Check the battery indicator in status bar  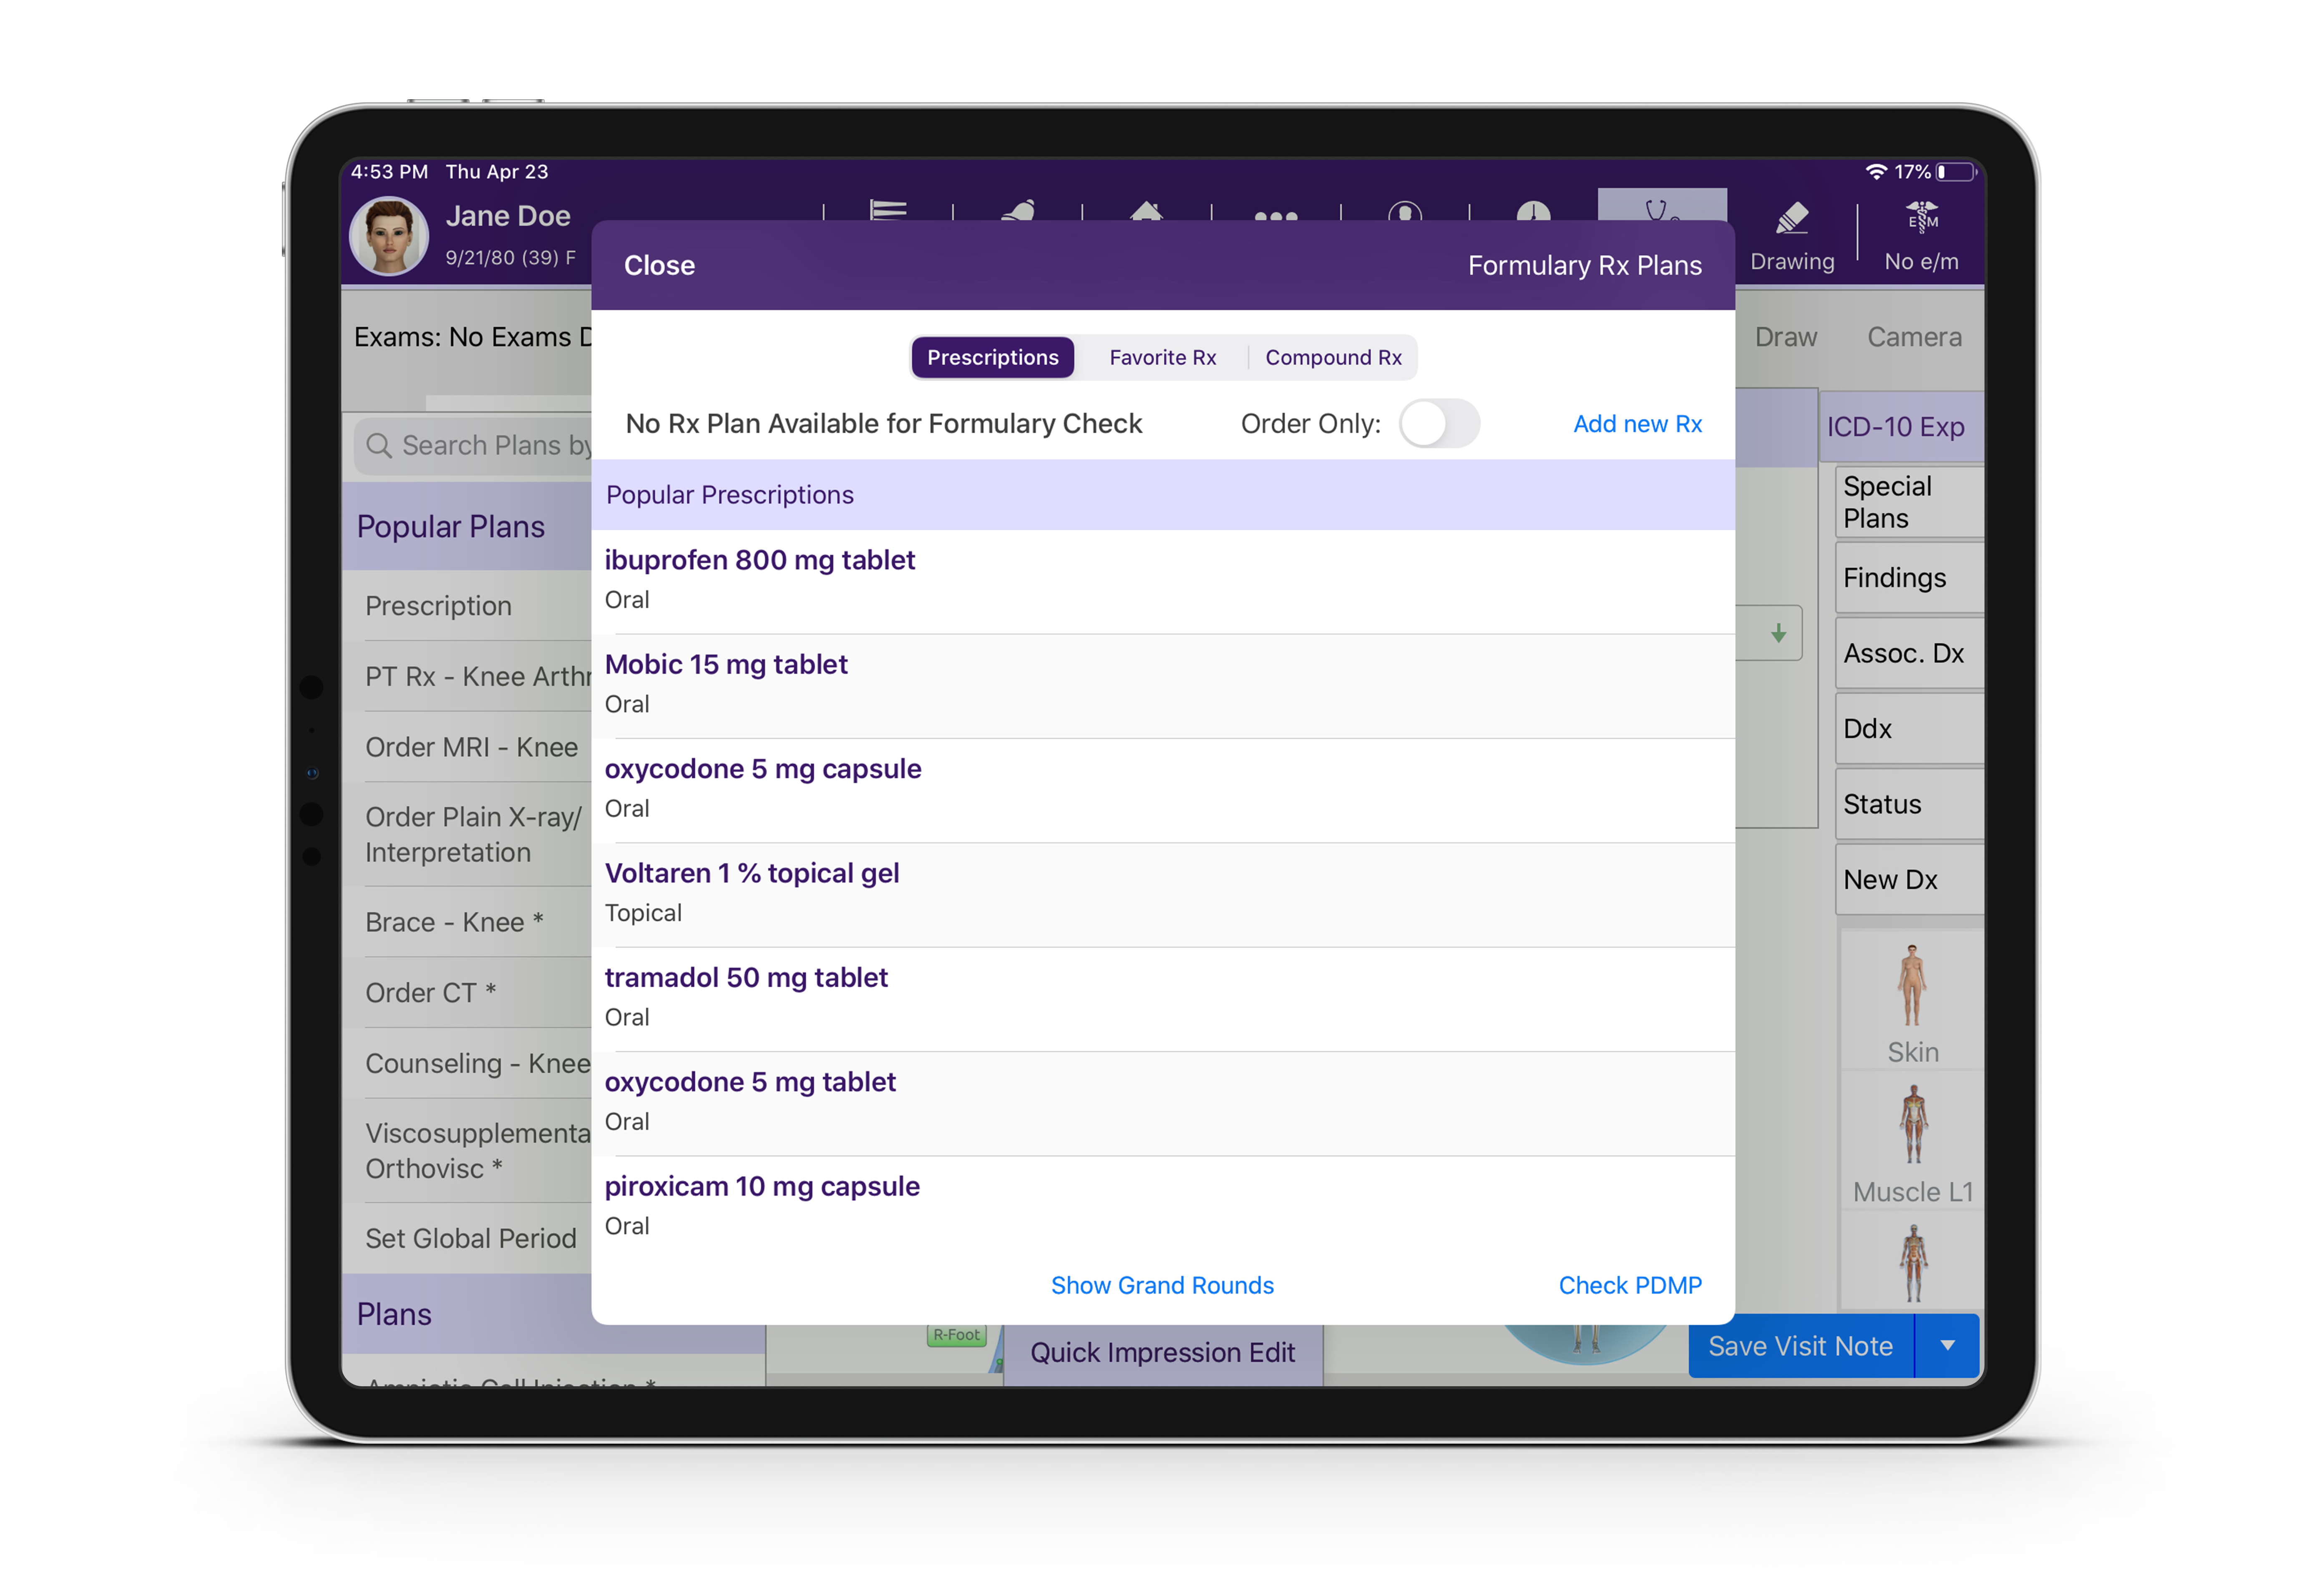pos(1956,172)
